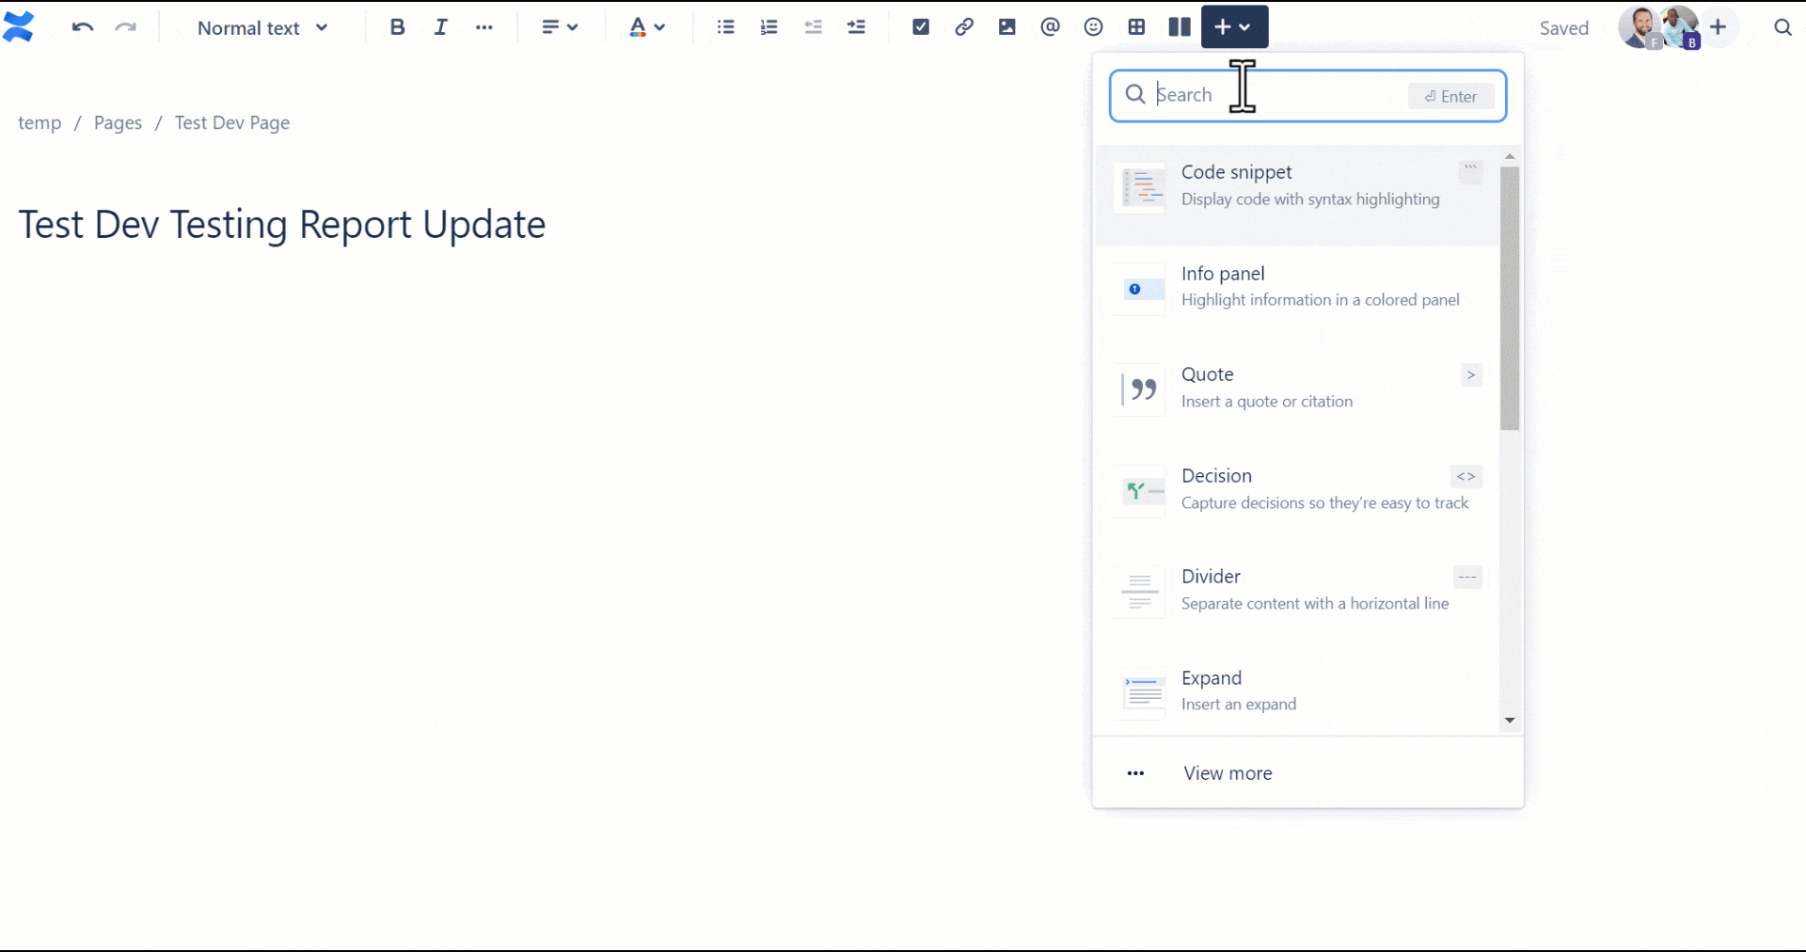Insert a table

pos(1136,27)
